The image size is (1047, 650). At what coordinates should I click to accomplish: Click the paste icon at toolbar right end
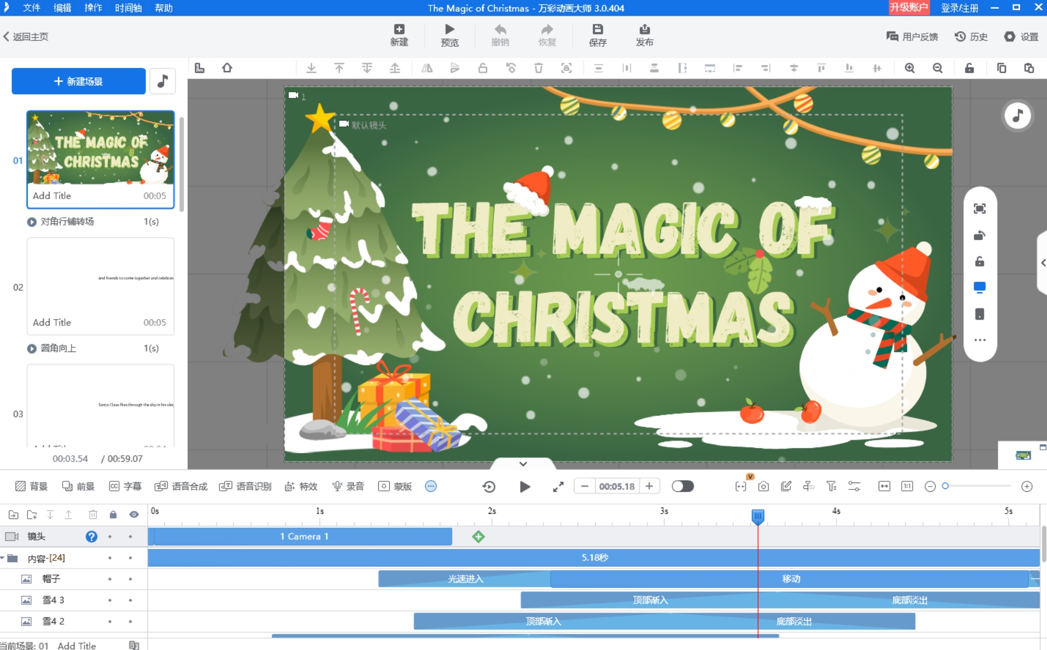pyautogui.click(x=1029, y=68)
